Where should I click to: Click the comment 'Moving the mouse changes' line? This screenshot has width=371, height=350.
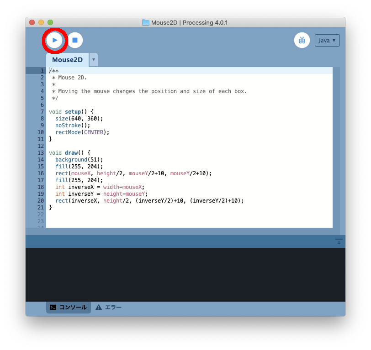click(x=149, y=91)
